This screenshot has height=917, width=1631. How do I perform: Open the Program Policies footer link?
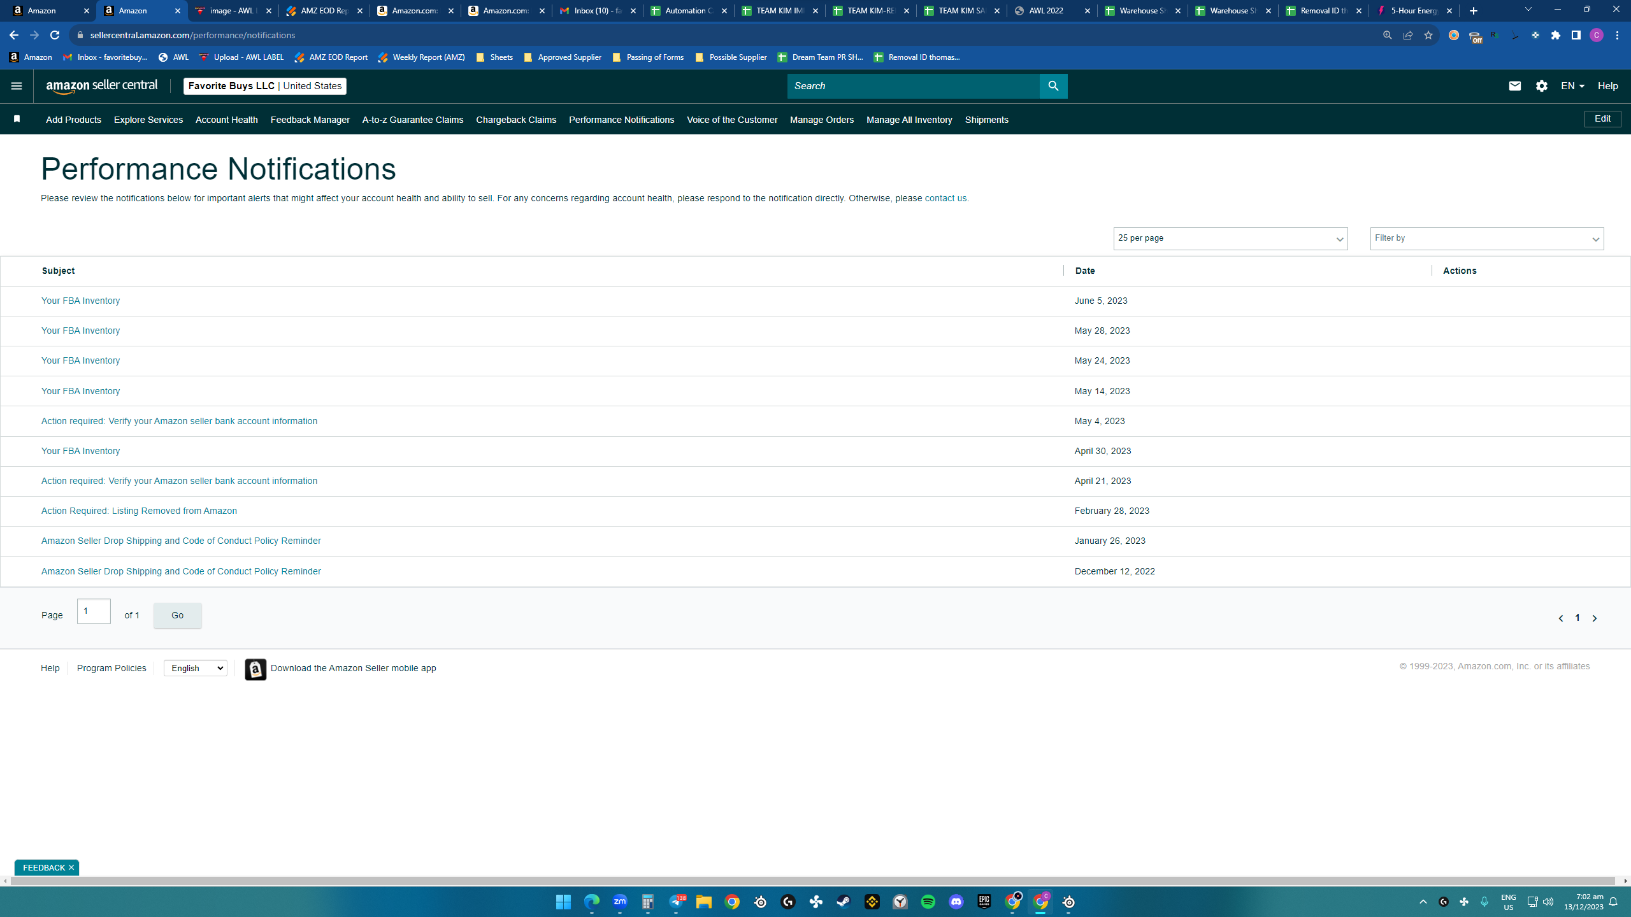pyautogui.click(x=111, y=668)
